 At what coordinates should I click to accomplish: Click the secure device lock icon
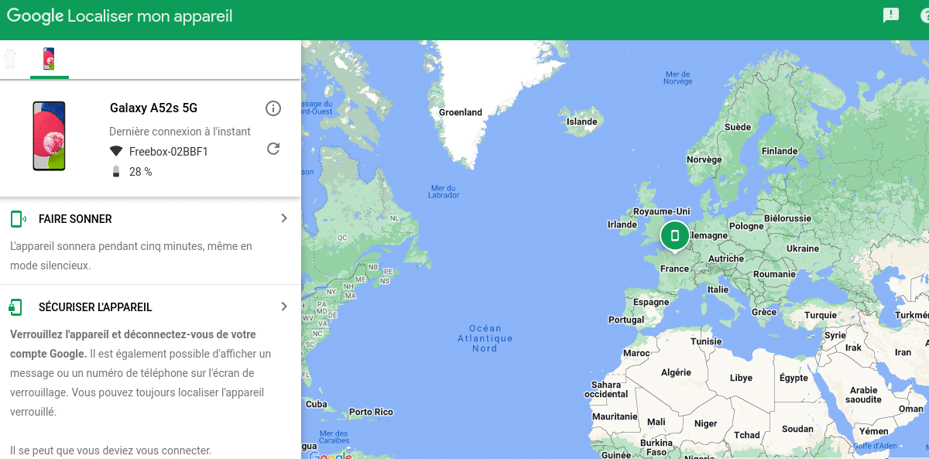16,307
